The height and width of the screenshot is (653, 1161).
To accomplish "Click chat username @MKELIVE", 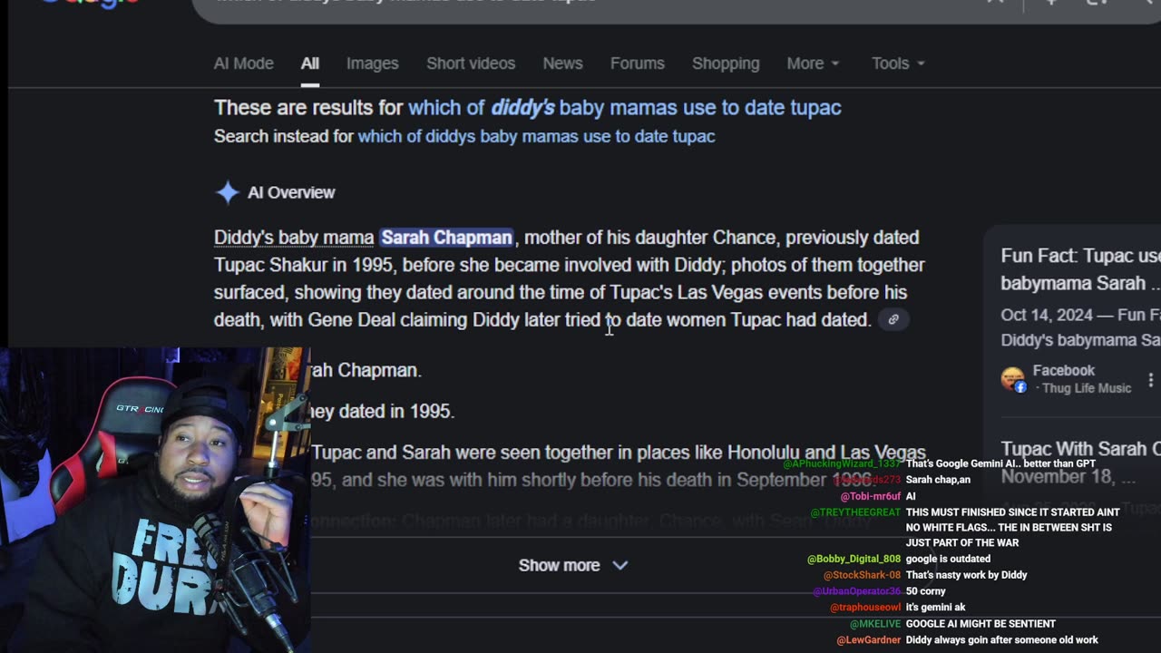I will click(875, 624).
